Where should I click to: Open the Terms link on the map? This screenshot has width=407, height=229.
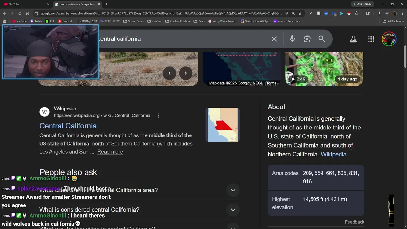(271, 83)
